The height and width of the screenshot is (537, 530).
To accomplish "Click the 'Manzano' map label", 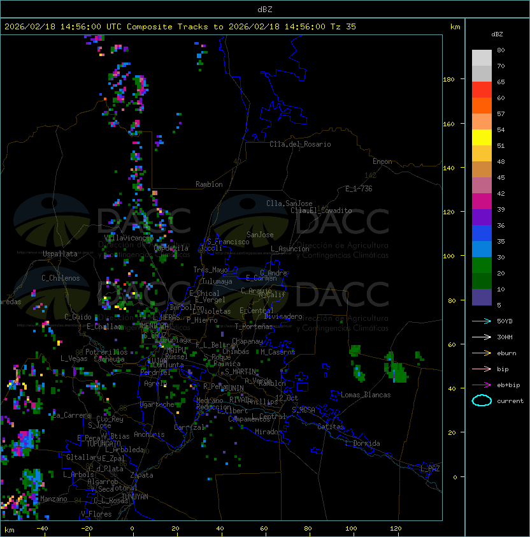I will click(54, 499).
